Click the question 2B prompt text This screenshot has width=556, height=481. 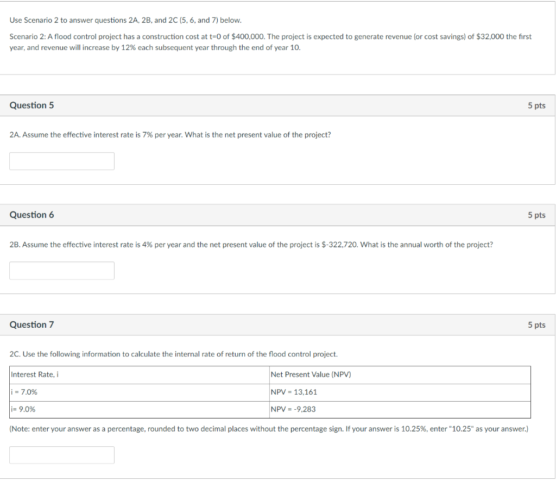click(x=251, y=245)
